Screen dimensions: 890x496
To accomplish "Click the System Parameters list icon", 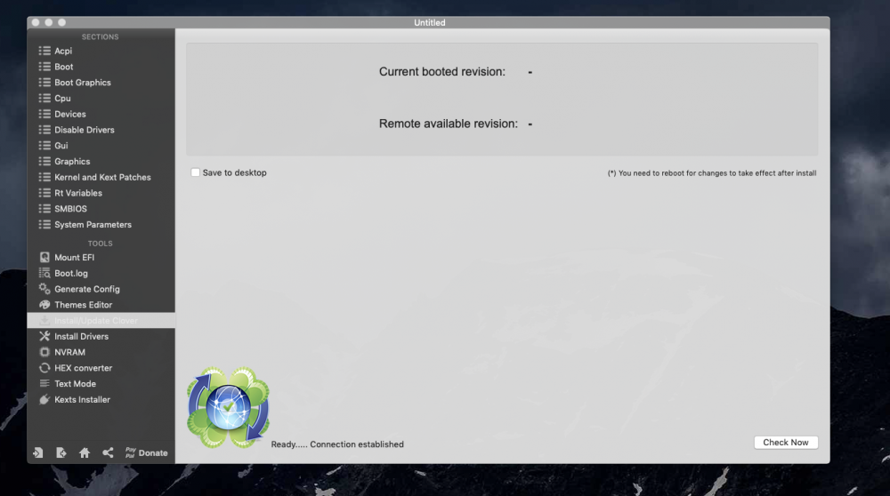I will [44, 225].
